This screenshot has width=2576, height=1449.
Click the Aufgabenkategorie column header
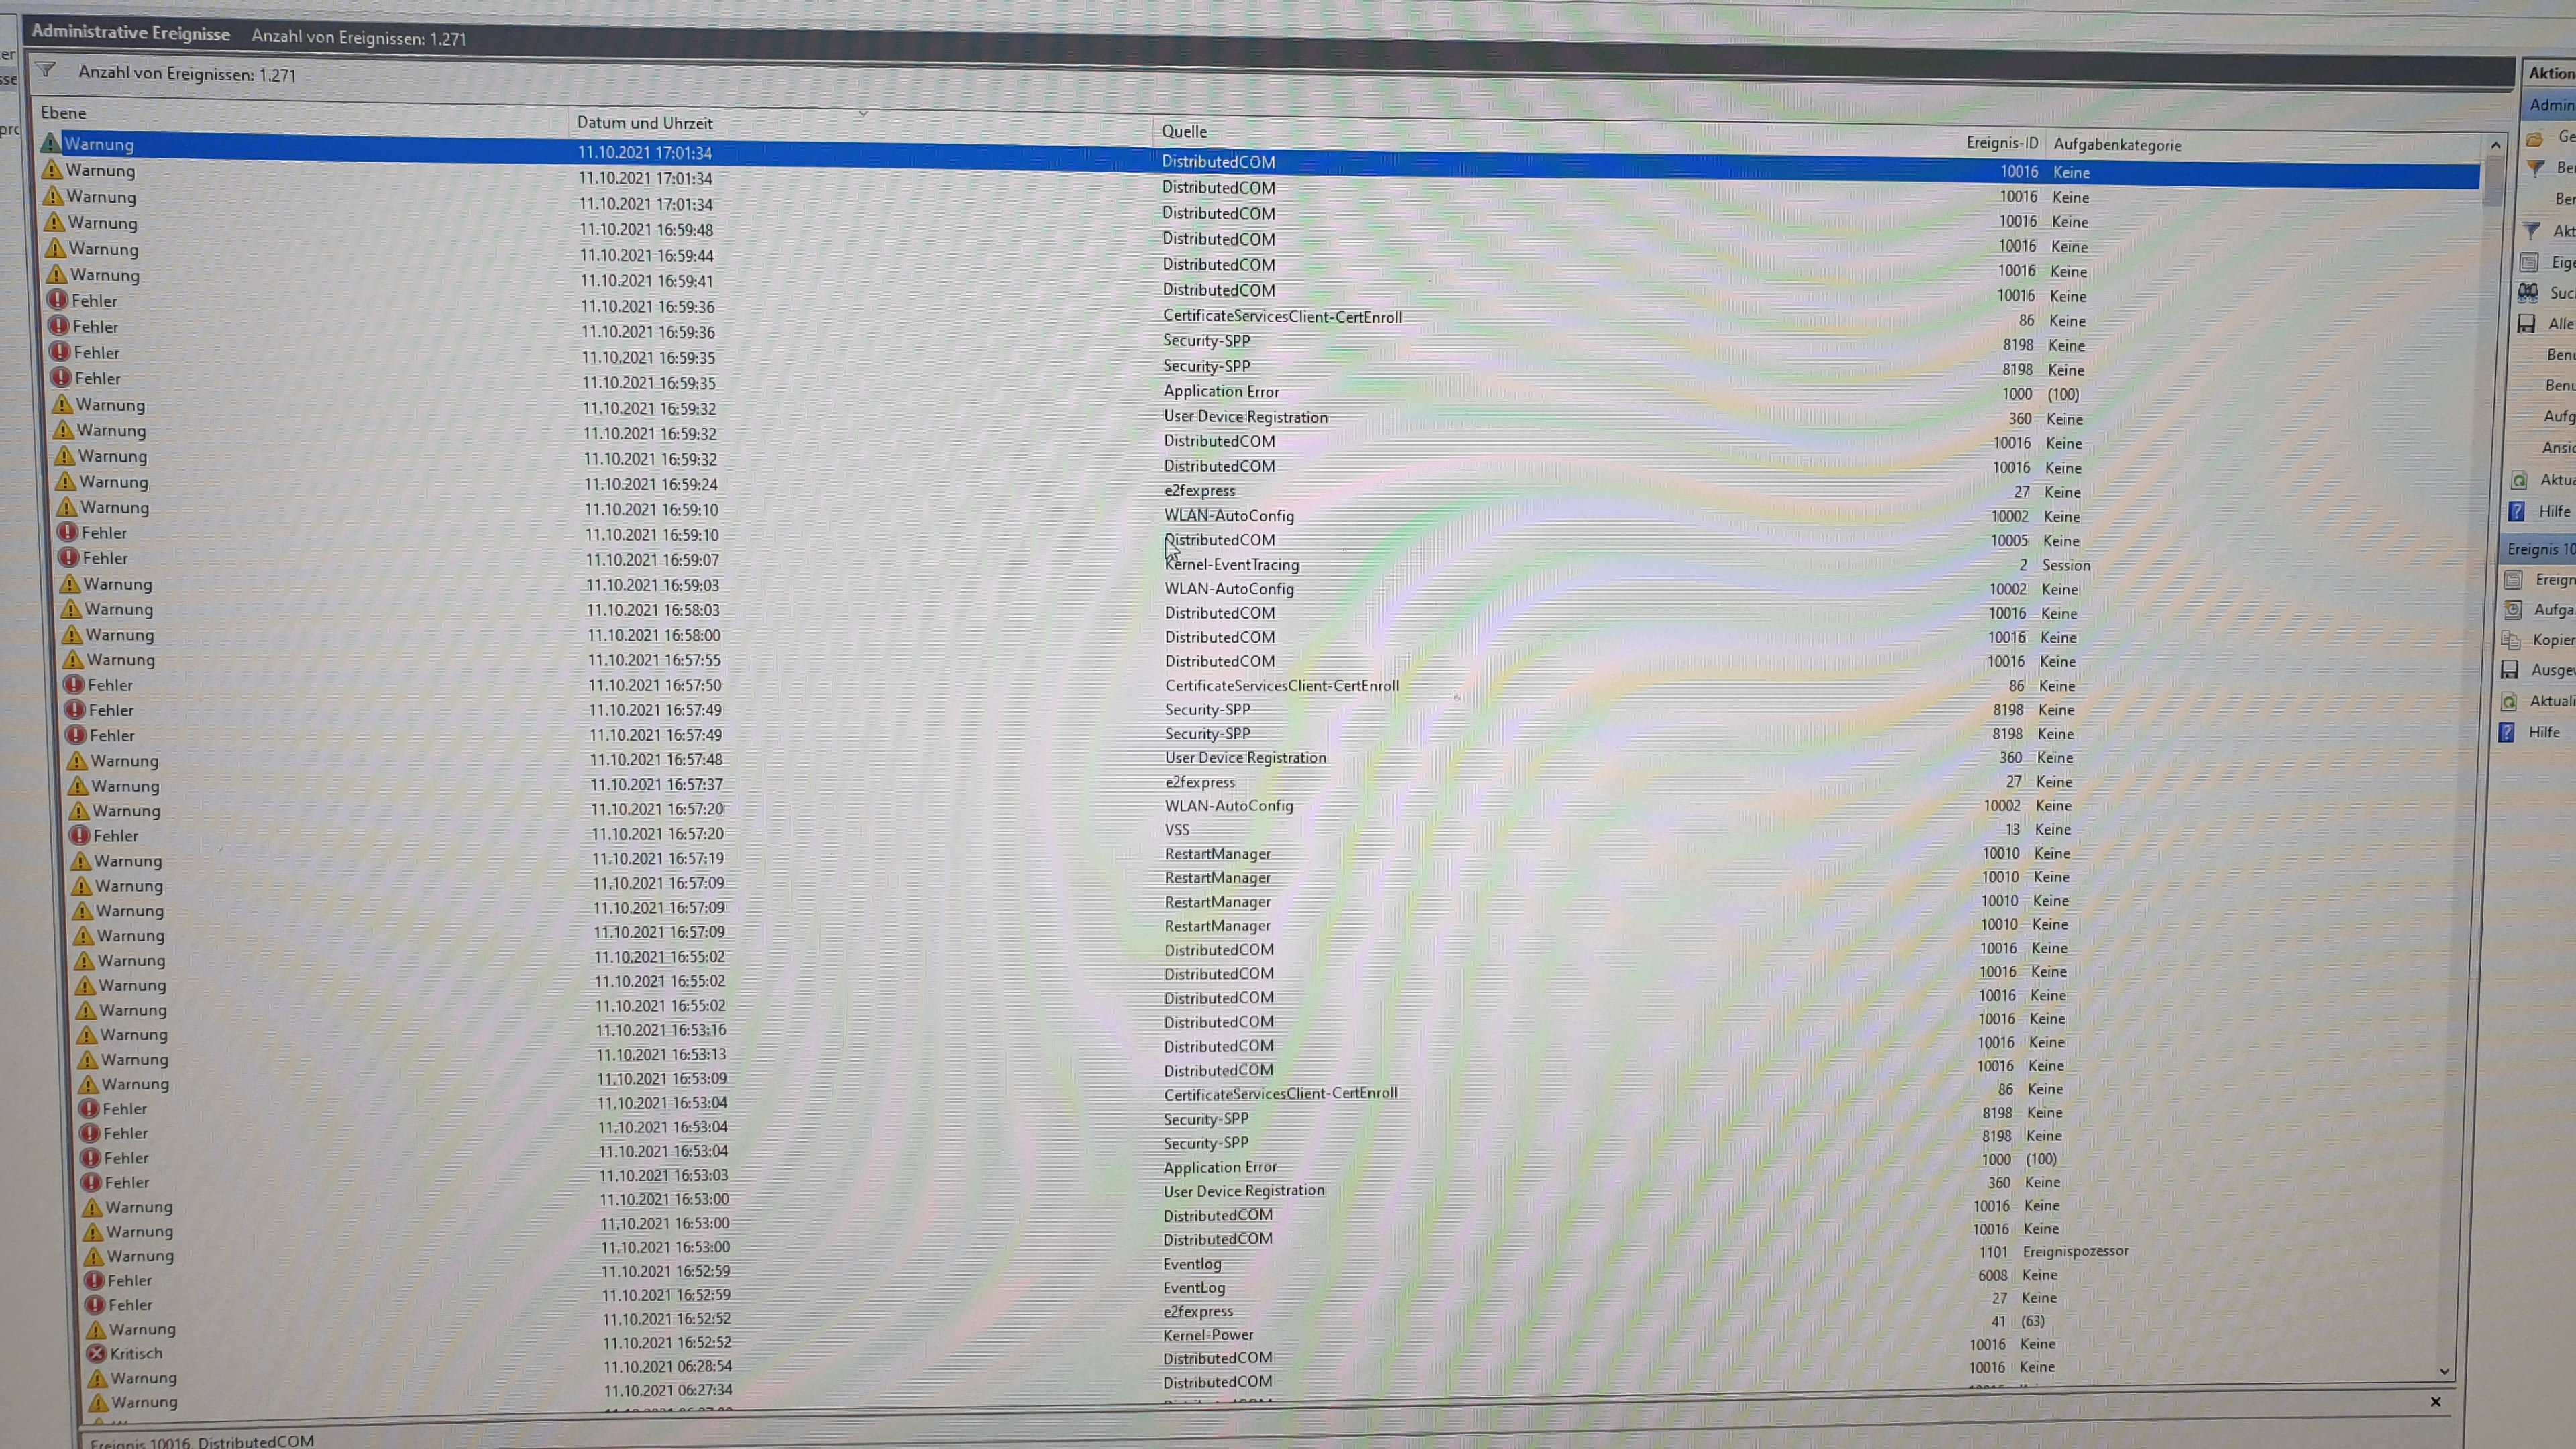[x=2117, y=145]
